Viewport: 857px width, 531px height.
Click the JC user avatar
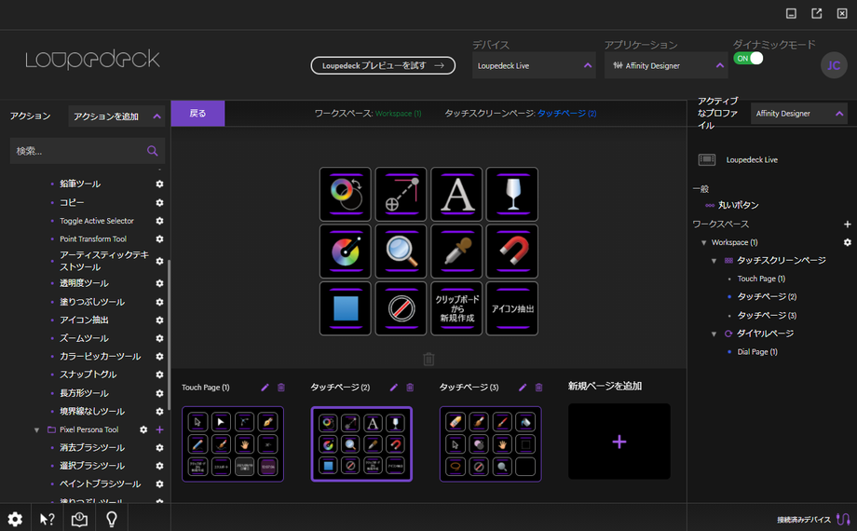pos(834,65)
